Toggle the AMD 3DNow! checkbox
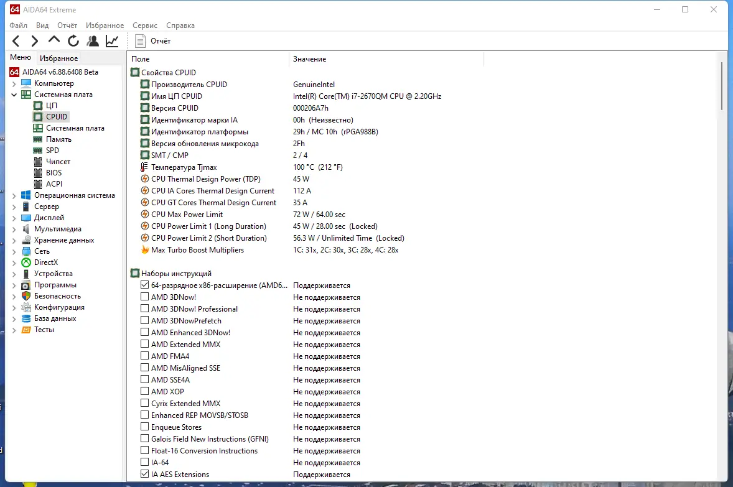 [144, 296]
